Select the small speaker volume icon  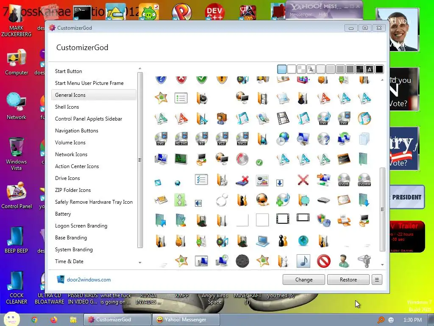pos(198,203)
